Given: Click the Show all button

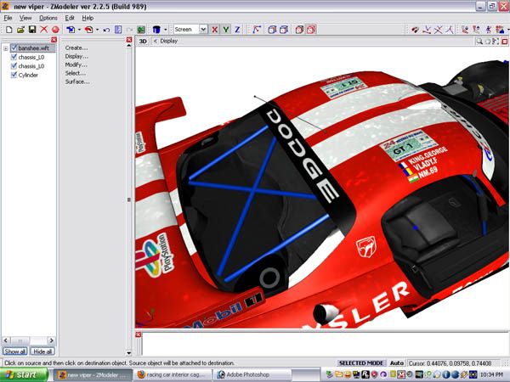Looking at the screenshot, I should tap(14, 351).
